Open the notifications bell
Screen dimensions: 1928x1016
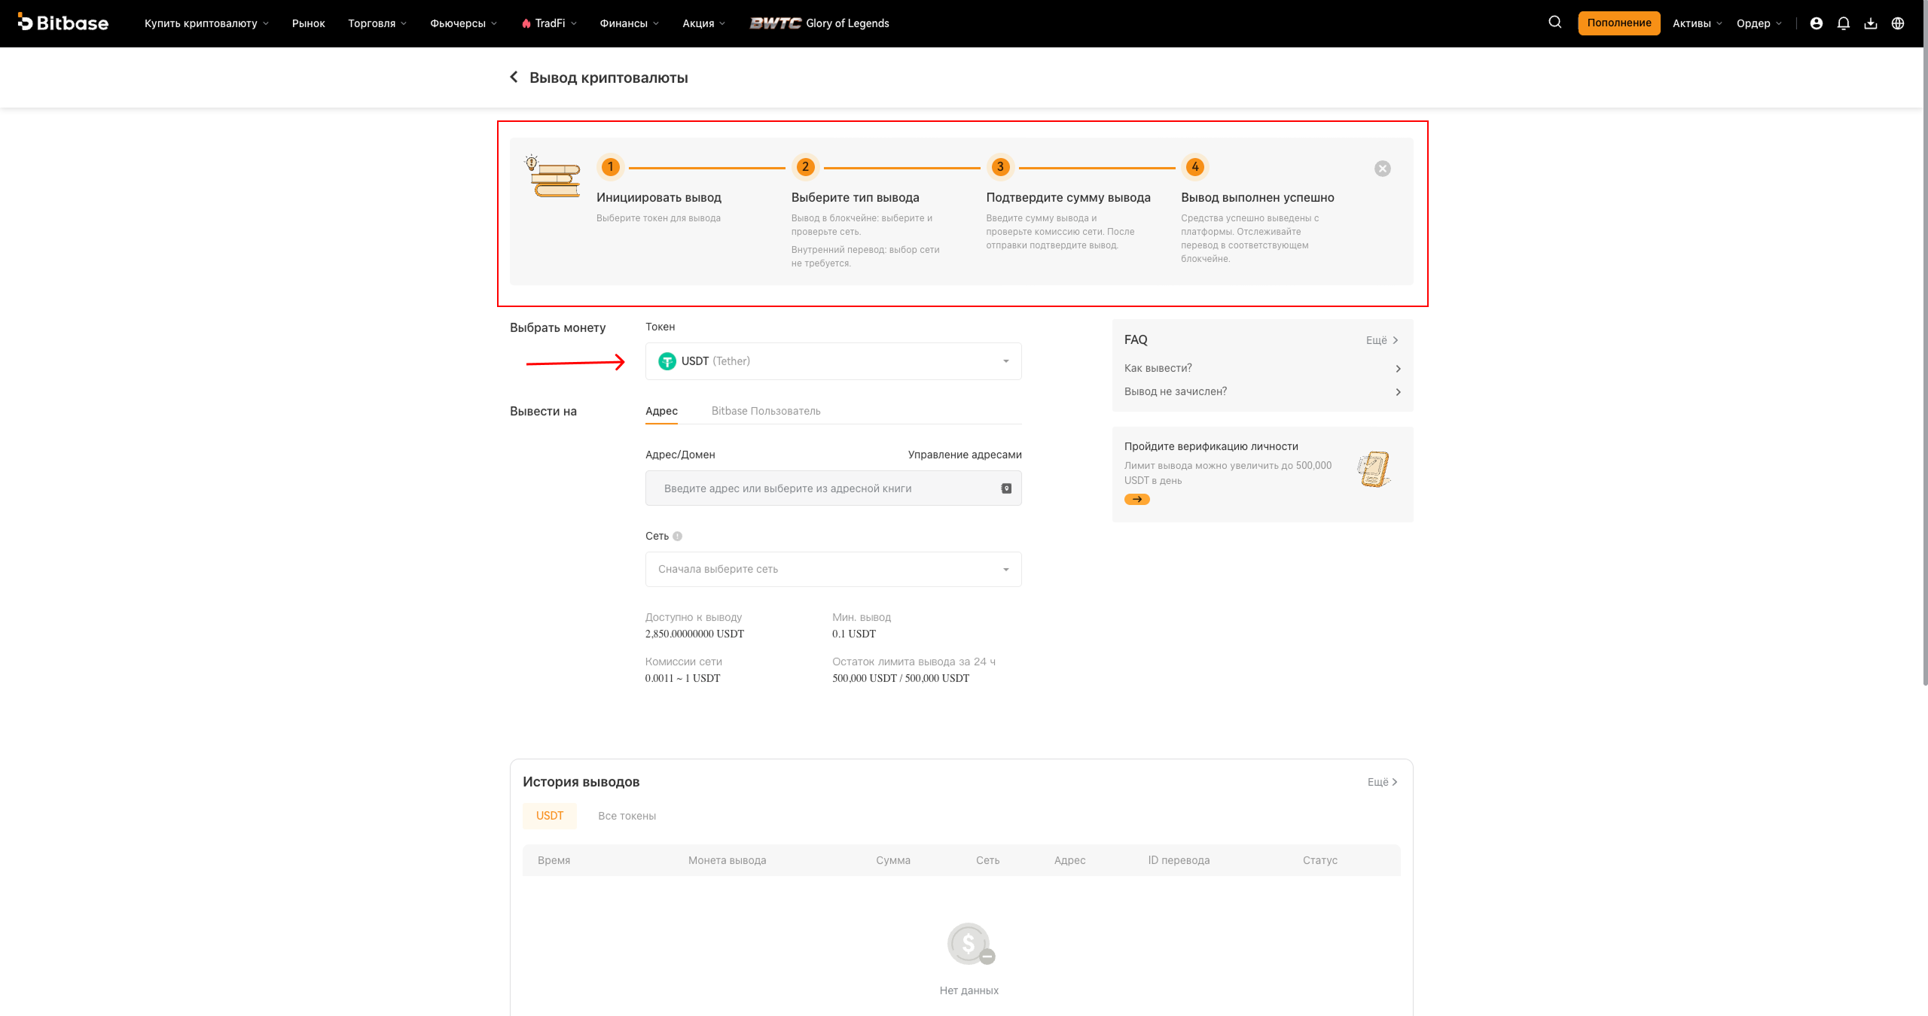(1843, 23)
